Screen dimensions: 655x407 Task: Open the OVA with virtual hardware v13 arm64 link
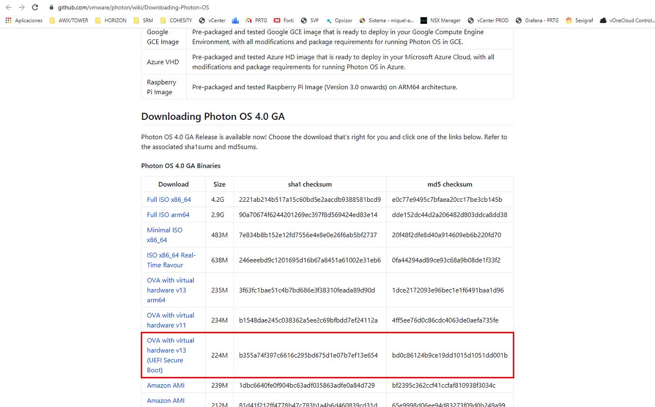point(171,290)
